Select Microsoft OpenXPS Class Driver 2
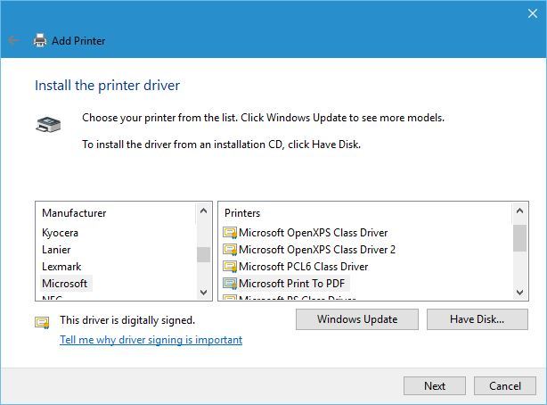 click(317, 250)
